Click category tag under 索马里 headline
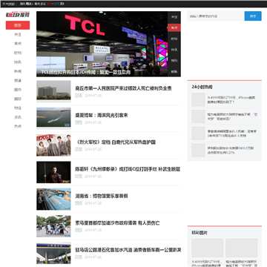The image size is (267, 267). pos(79,230)
